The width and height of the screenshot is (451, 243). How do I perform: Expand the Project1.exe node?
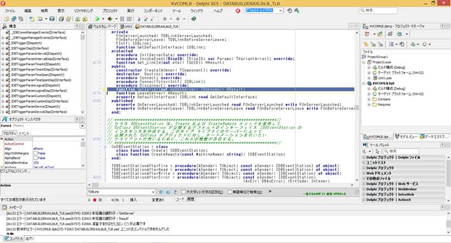click(x=364, y=63)
